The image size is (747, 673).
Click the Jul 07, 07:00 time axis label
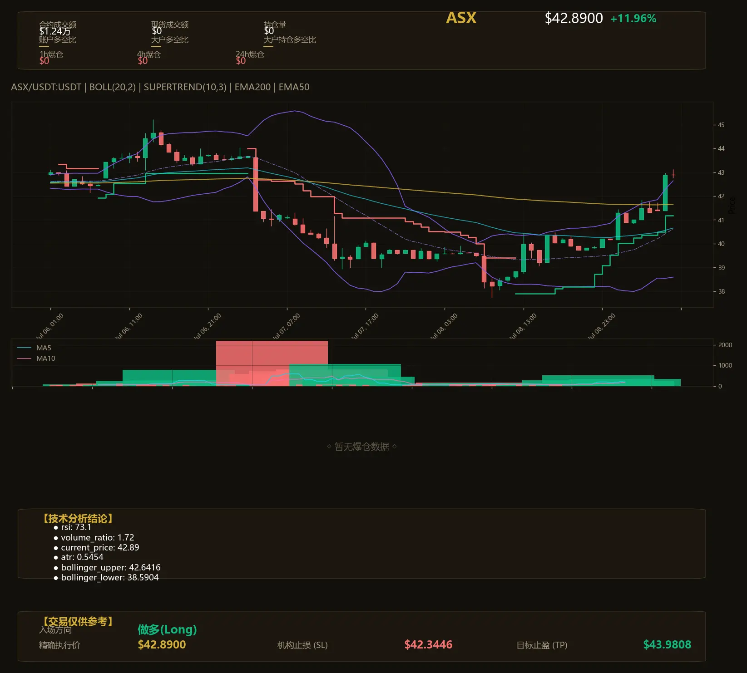pos(286,327)
